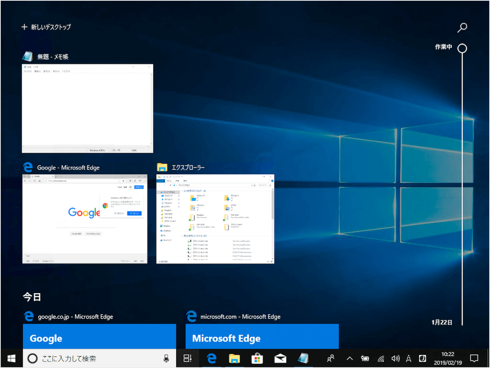Viewport: 490px width, 368px height.
Task: Click the google.co.jp - Microsoft Edge label
Action: point(75,317)
